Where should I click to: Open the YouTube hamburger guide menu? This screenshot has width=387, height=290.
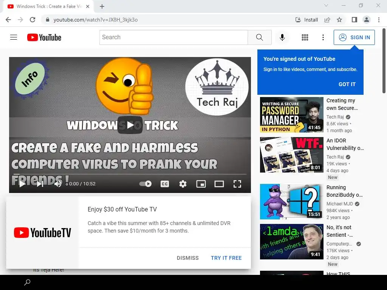[x=14, y=37]
